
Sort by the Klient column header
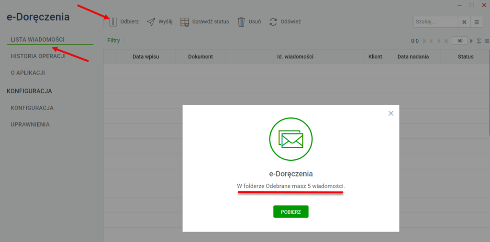(x=375, y=57)
